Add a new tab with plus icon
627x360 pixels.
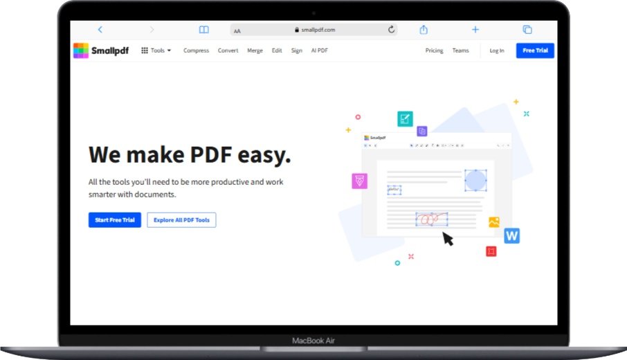click(475, 30)
